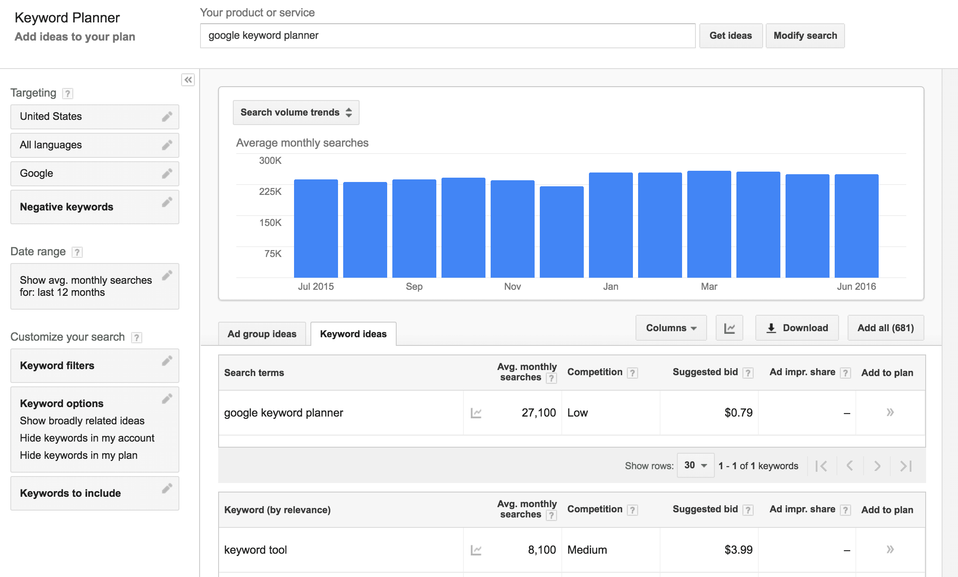This screenshot has height=577, width=958.
Task: Open the Show rows 30 dropdown
Action: (695, 465)
